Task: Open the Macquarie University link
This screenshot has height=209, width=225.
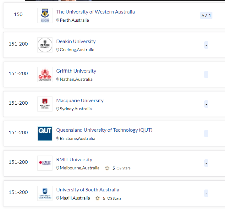Action: click(80, 101)
